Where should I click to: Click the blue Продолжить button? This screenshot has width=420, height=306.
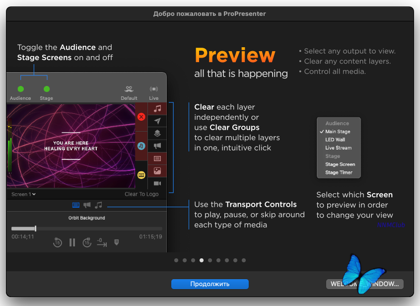[210, 284]
